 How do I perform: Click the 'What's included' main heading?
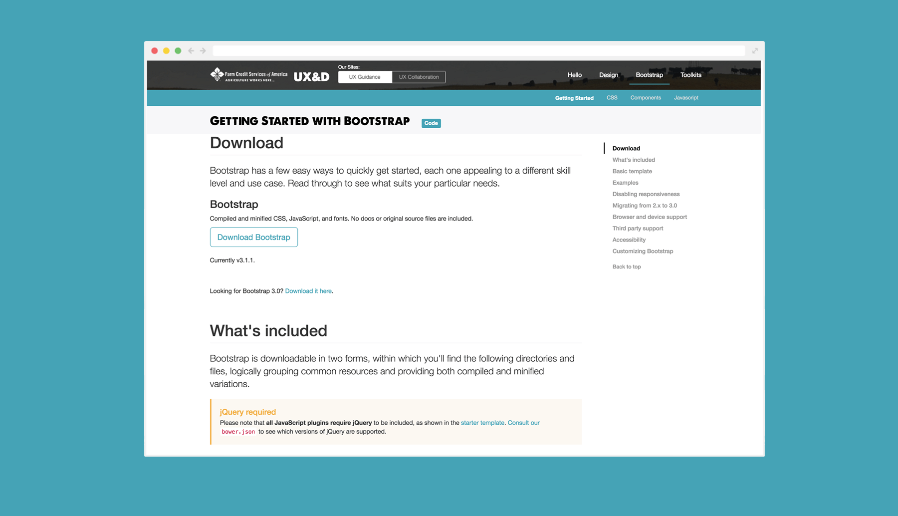[x=268, y=331]
